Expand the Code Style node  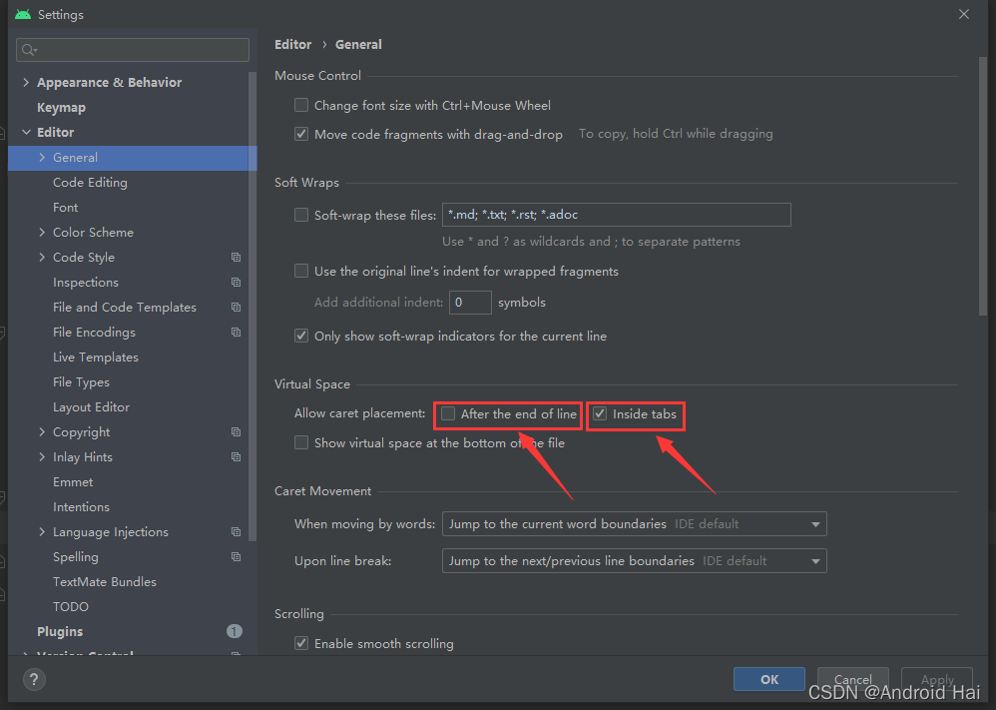pos(42,257)
